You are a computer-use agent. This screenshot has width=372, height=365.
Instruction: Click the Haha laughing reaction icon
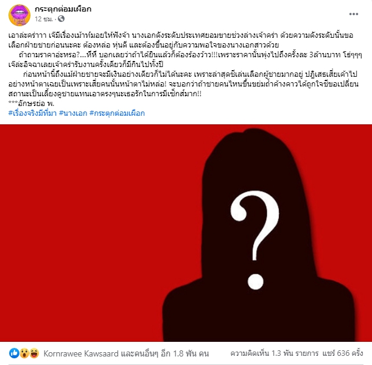(34, 353)
